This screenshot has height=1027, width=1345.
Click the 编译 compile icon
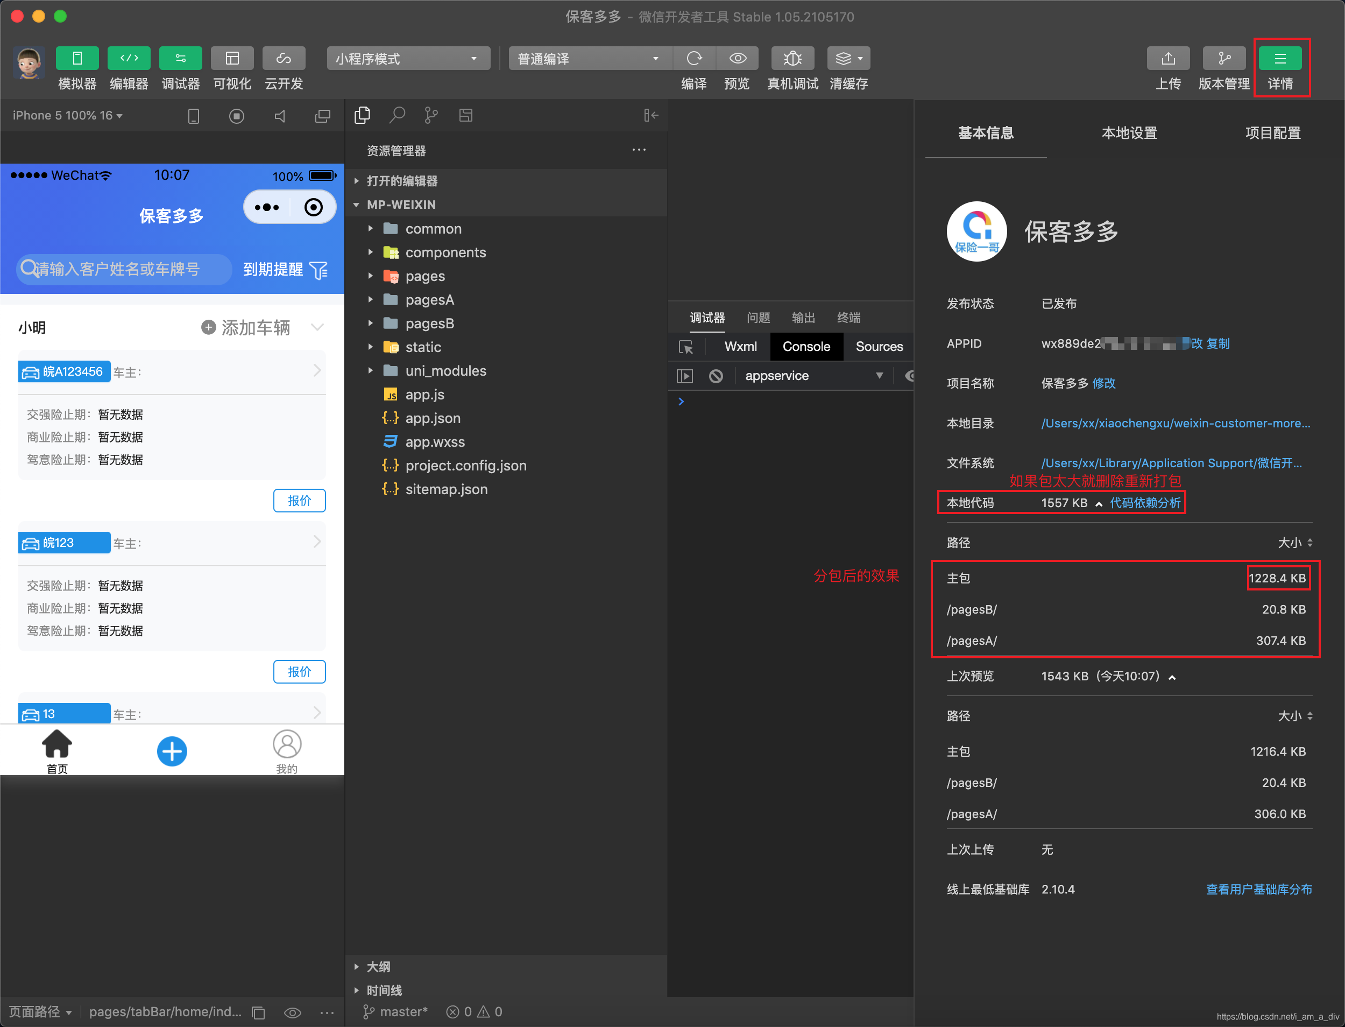[694, 58]
